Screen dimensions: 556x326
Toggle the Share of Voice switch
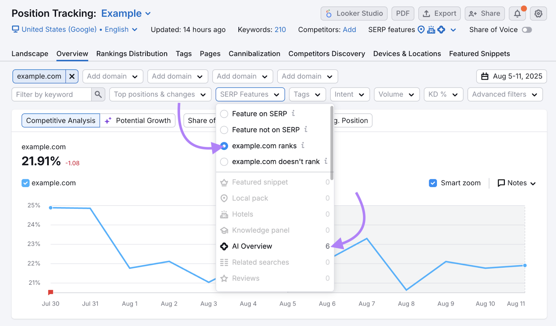coord(526,30)
